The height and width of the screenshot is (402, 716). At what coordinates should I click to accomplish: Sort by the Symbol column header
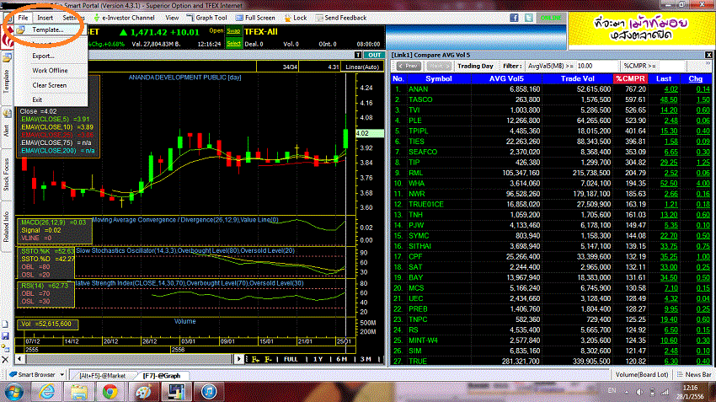[x=438, y=78]
